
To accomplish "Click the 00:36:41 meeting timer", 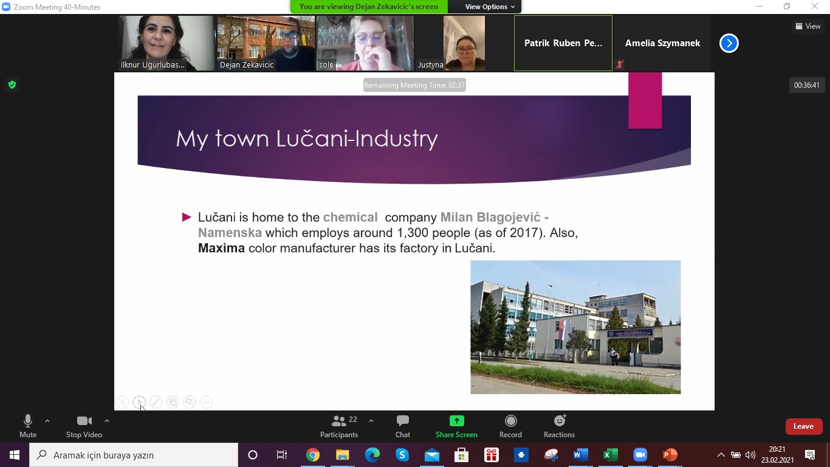I will (806, 85).
